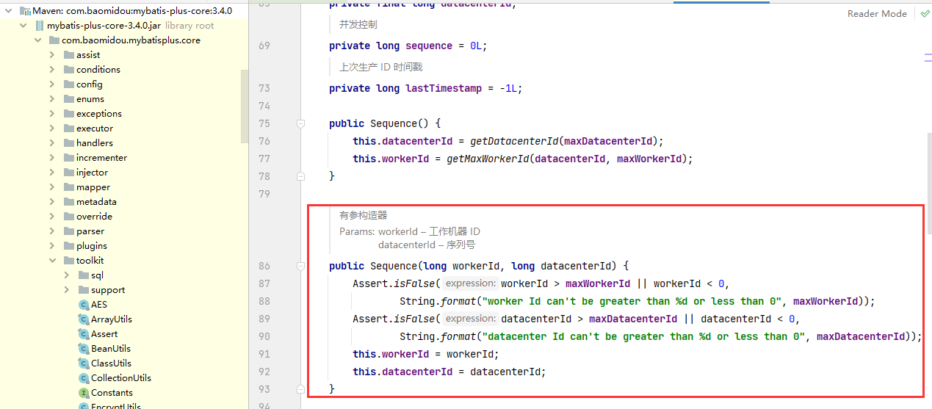The image size is (932, 409).
Task: Click the fold end marker at line 78
Action: [300, 176]
